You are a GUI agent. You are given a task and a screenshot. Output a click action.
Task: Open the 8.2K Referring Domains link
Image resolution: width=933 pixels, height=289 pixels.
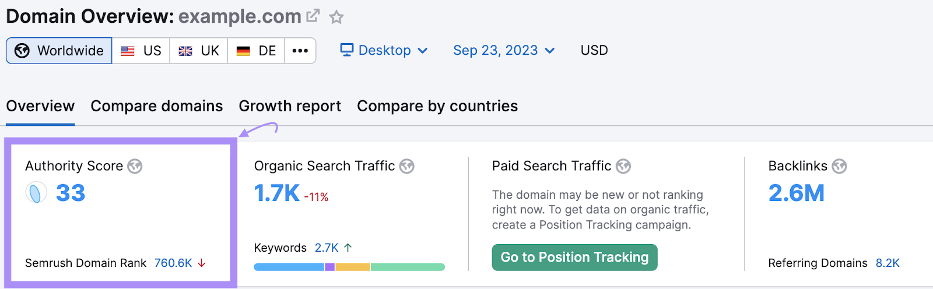tap(888, 263)
